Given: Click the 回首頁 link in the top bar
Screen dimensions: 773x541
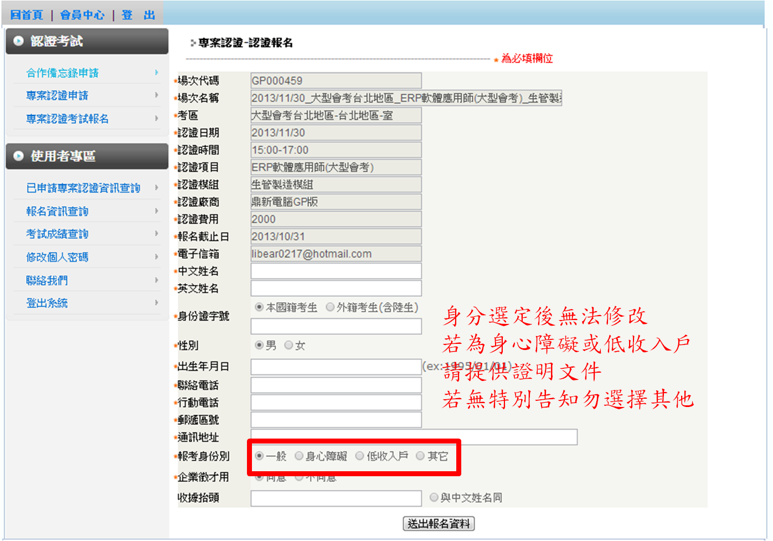Looking at the screenshot, I should (x=27, y=15).
